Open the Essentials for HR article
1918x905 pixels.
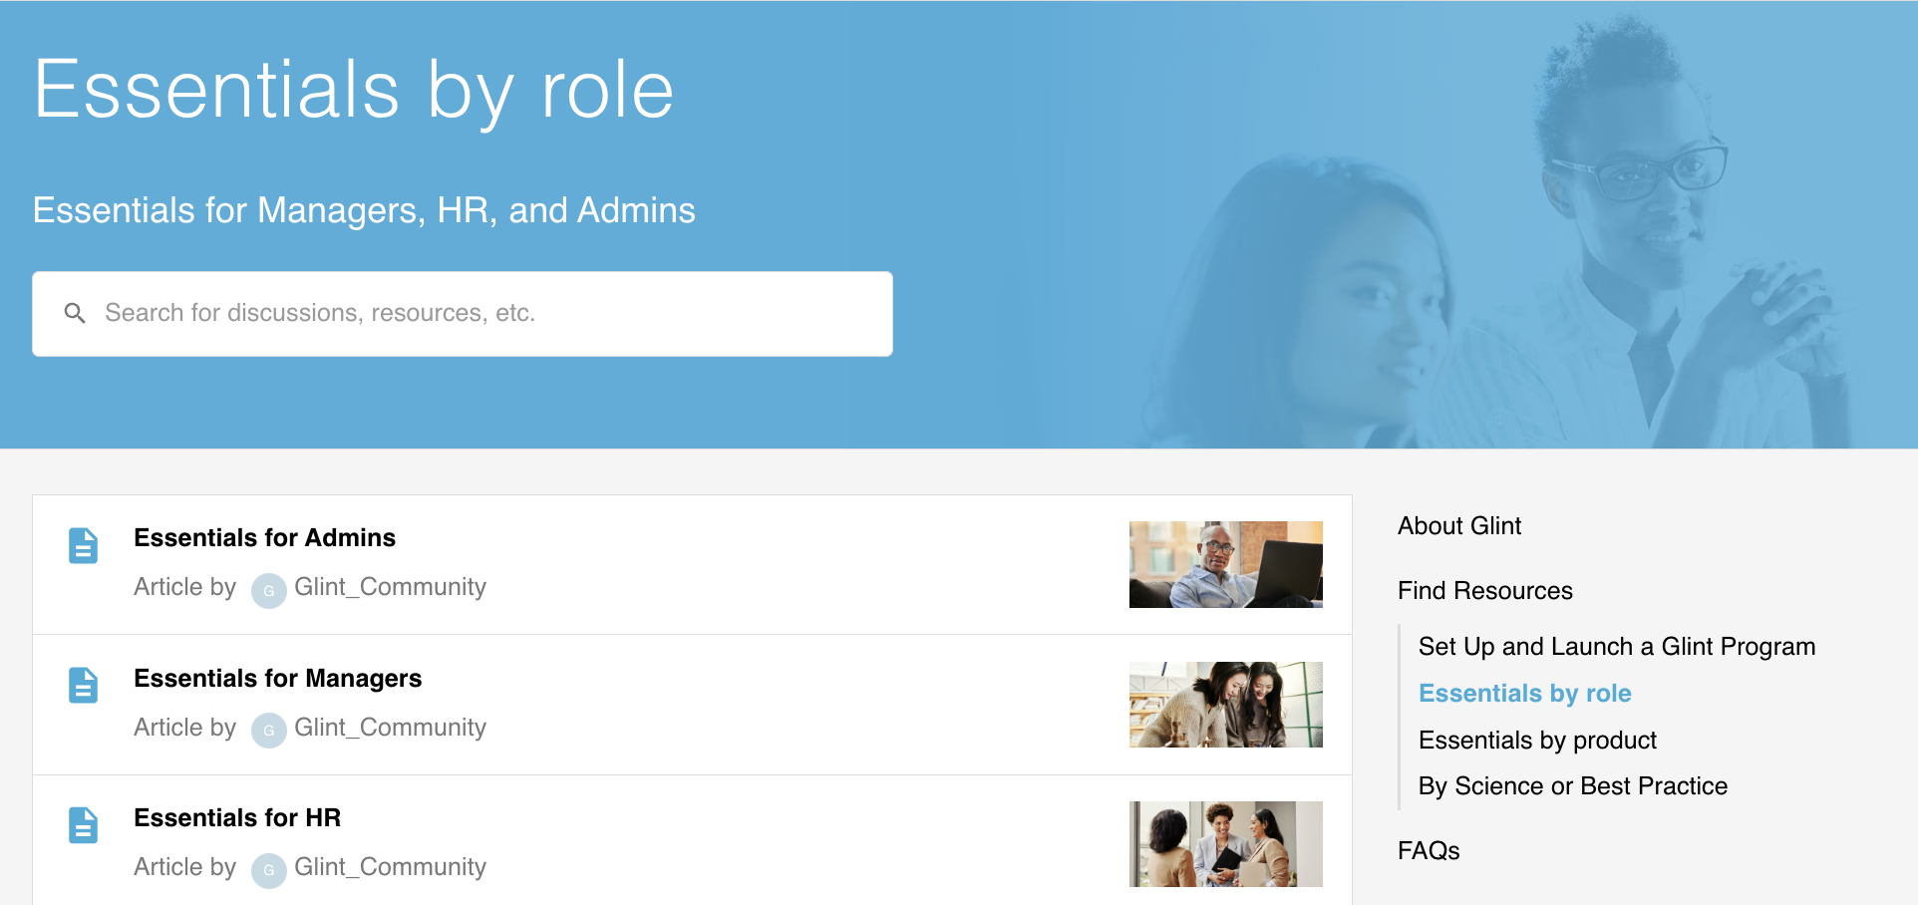236,817
